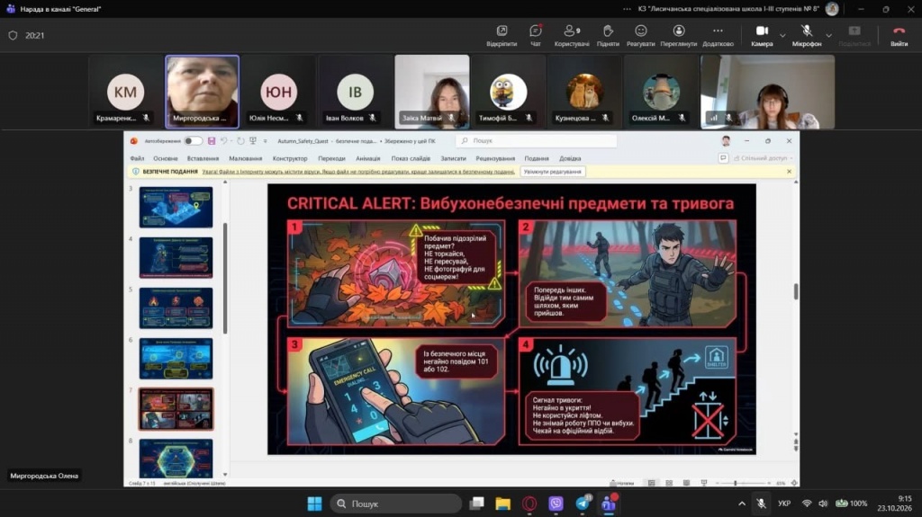Image resolution: width=922 pixels, height=517 pixels.
Task: Open the Анімація ribbon tab
Action: 367,158
